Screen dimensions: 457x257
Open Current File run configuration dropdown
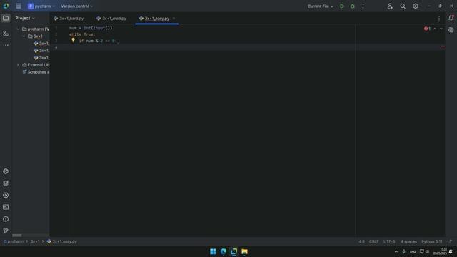[321, 6]
